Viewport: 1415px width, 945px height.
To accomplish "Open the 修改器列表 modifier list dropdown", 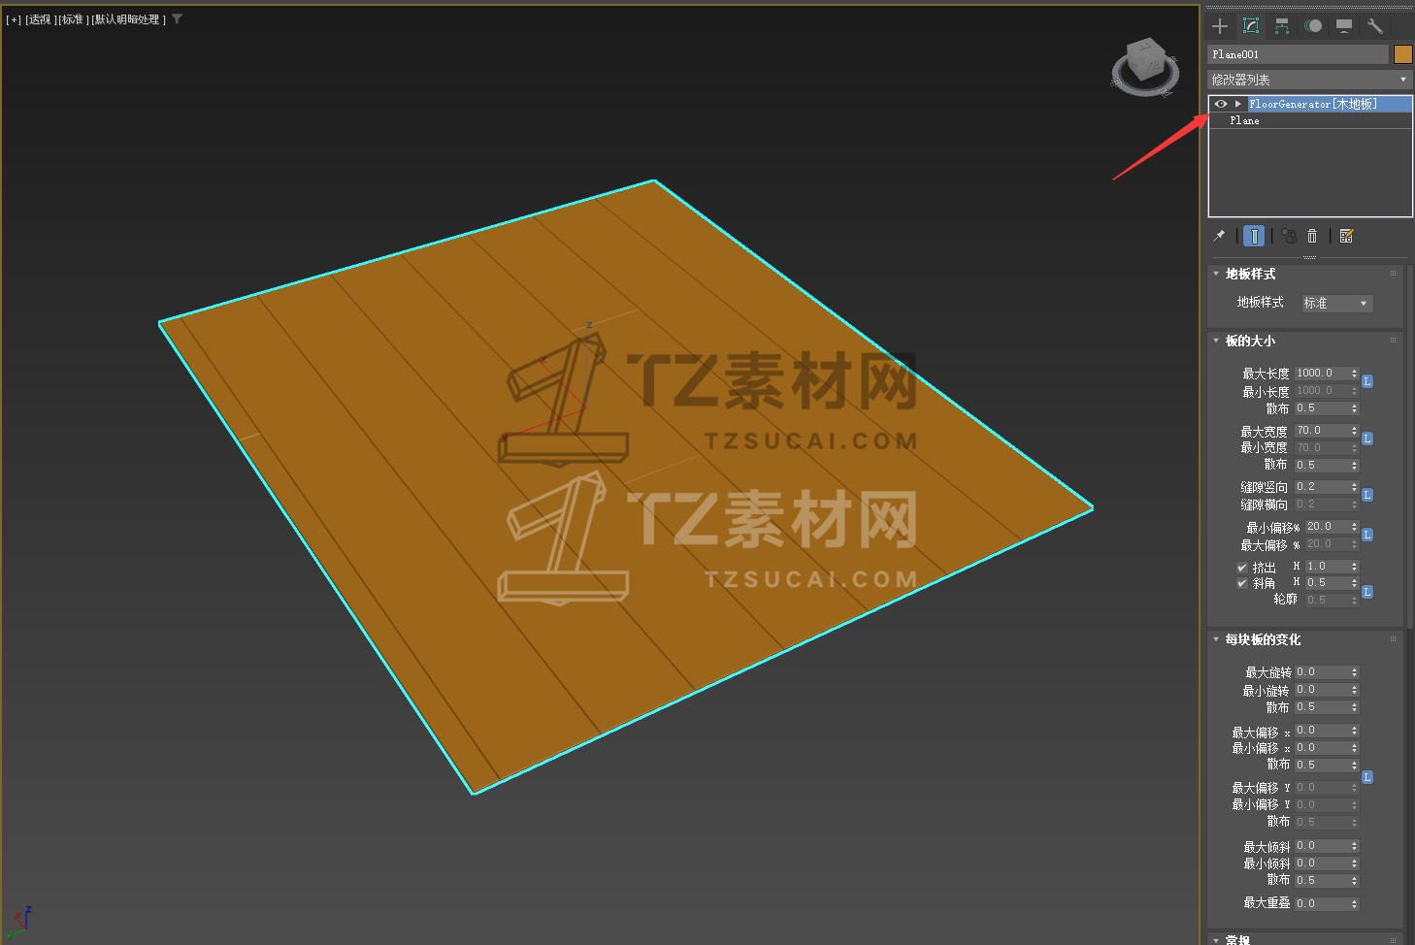I will [x=1309, y=80].
